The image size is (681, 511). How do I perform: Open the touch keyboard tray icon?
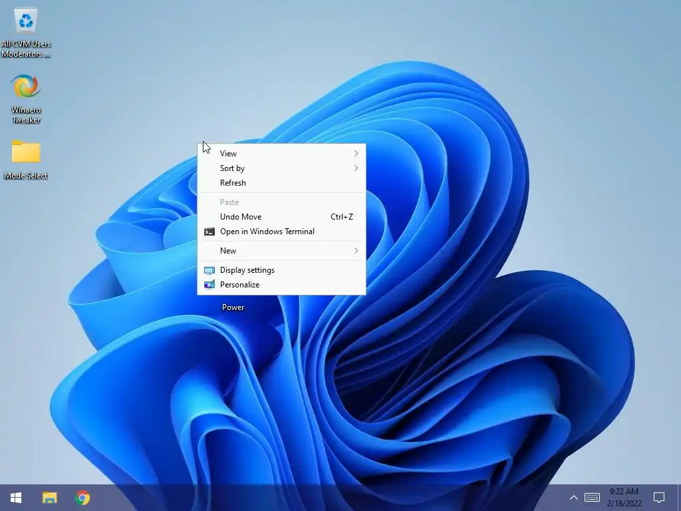click(592, 498)
